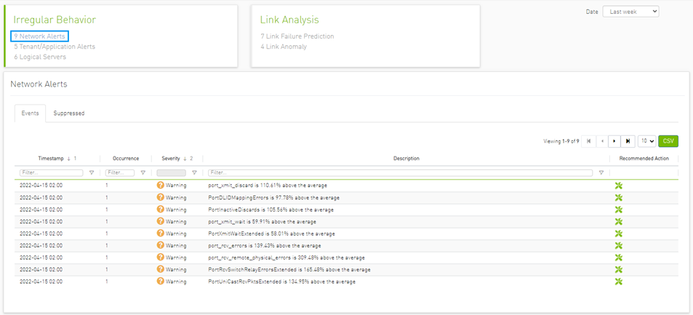Screen dimensions: 693x315
Task: Open filter options for the Timestamp column
Action: 92,172
